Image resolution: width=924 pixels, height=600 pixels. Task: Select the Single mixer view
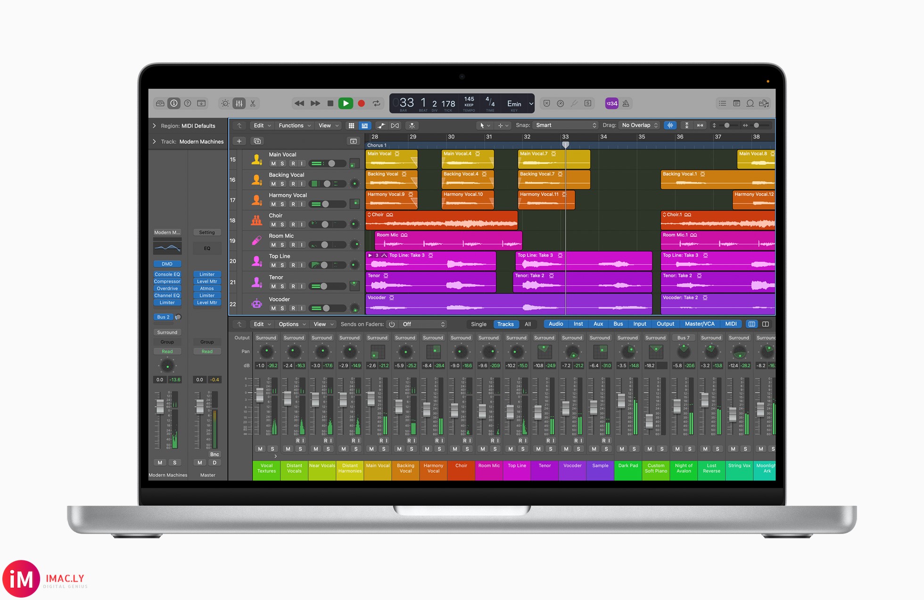478,324
